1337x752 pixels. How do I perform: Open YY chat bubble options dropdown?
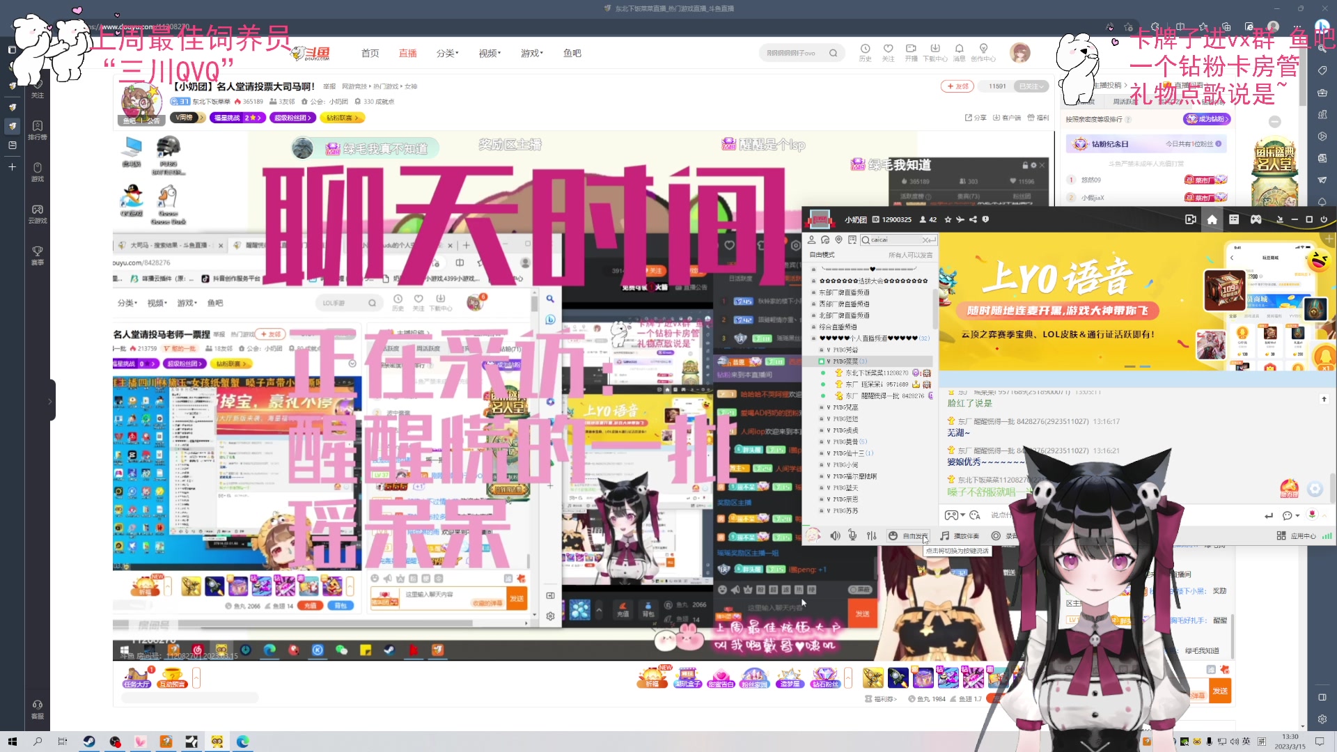(1291, 515)
